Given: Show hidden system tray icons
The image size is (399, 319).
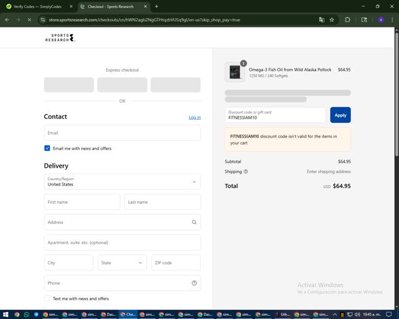Looking at the screenshot, I should pyautogui.click(x=335, y=315).
